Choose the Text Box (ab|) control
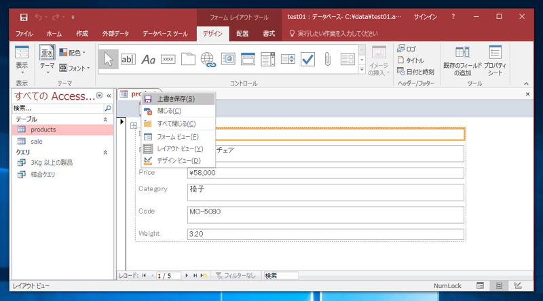Viewport: 543px width, 301px height. [x=128, y=59]
